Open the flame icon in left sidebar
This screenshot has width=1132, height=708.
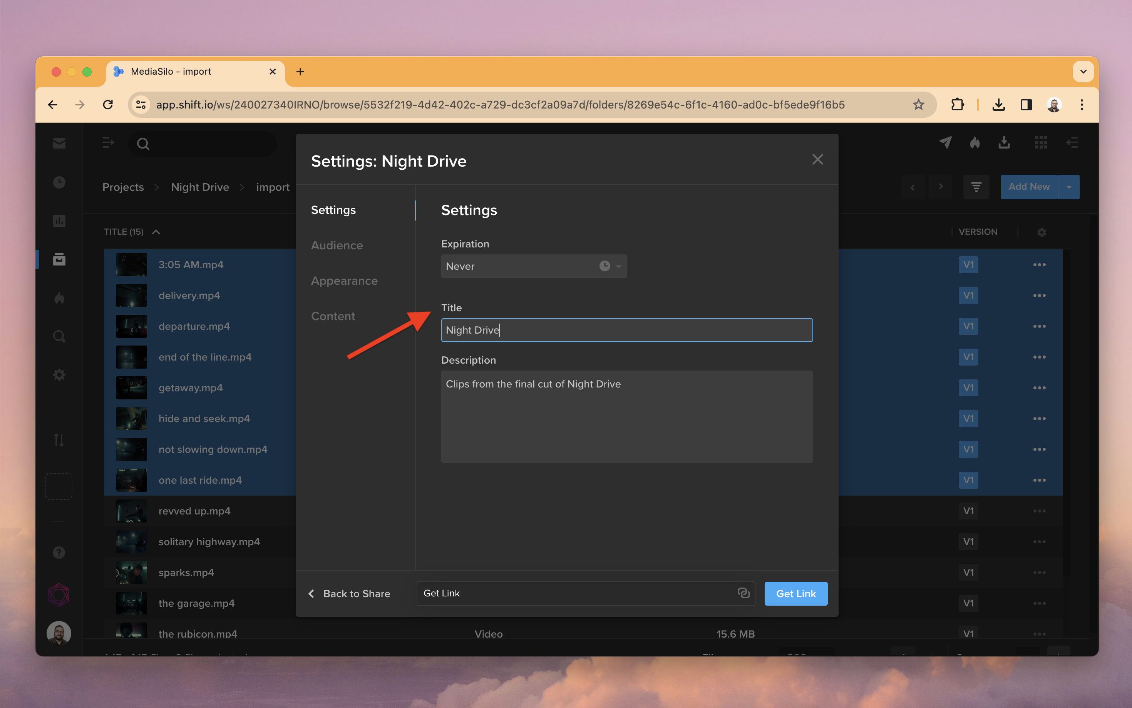coord(59,298)
